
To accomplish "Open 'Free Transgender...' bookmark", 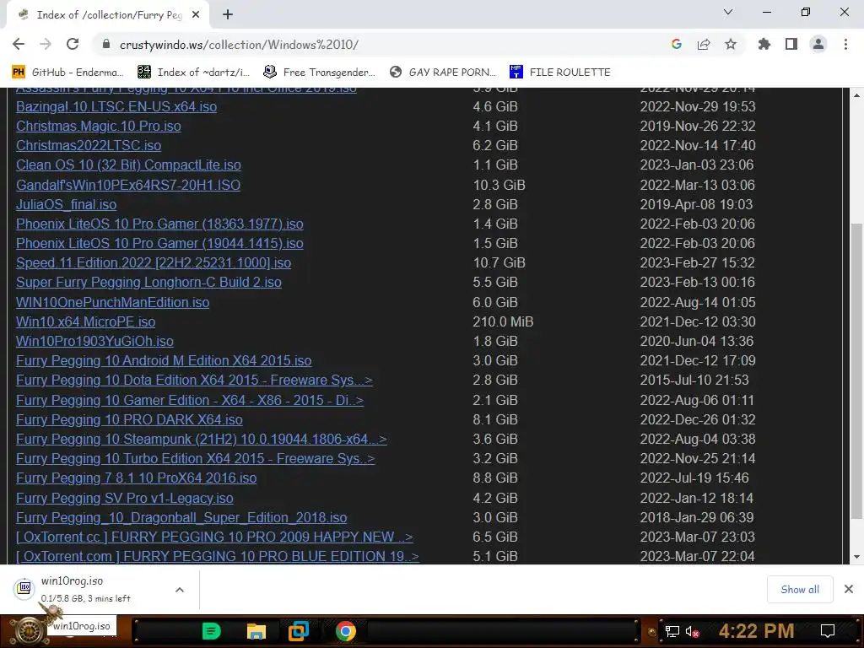I will (x=320, y=73).
